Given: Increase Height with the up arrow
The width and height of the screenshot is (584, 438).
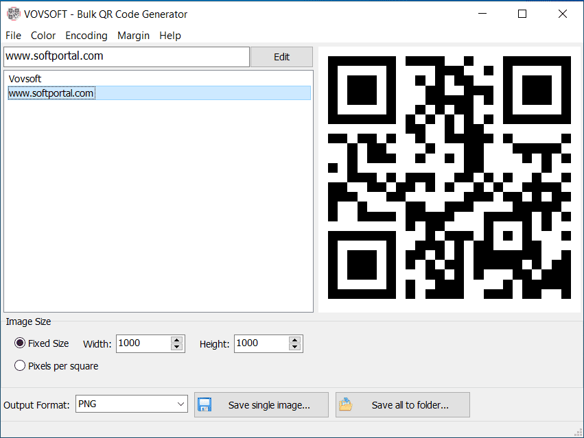Looking at the screenshot, I should coord(295,340).
